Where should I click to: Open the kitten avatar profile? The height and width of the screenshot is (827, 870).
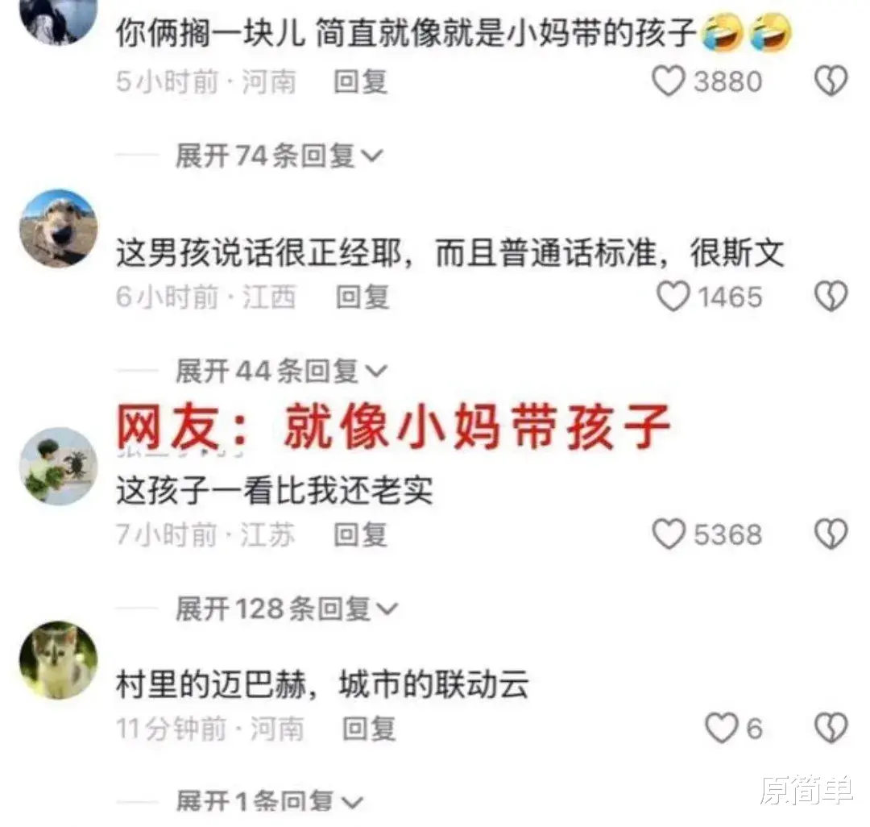pyautogui.click(x=58, y=660)
